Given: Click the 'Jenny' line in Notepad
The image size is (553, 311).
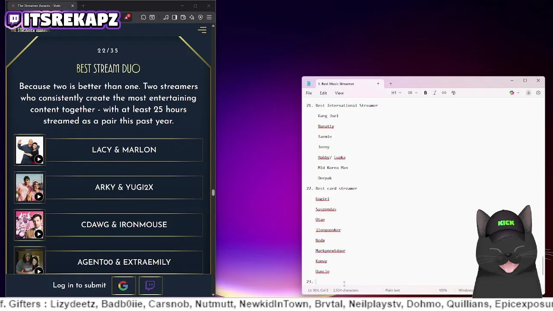Looking at the screenshot, I should pos(324,147).
